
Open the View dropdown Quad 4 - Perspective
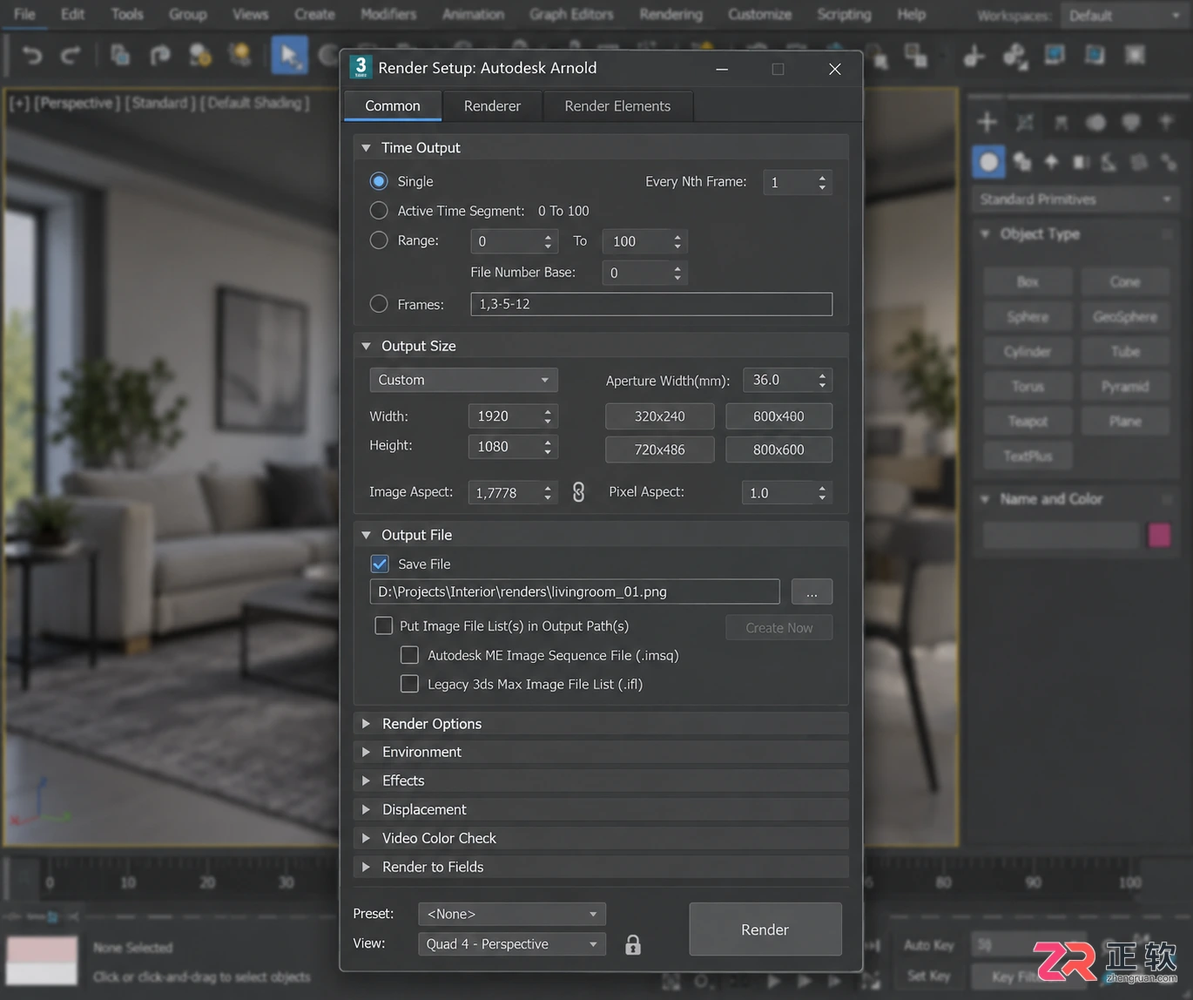(x=512, y=944)
